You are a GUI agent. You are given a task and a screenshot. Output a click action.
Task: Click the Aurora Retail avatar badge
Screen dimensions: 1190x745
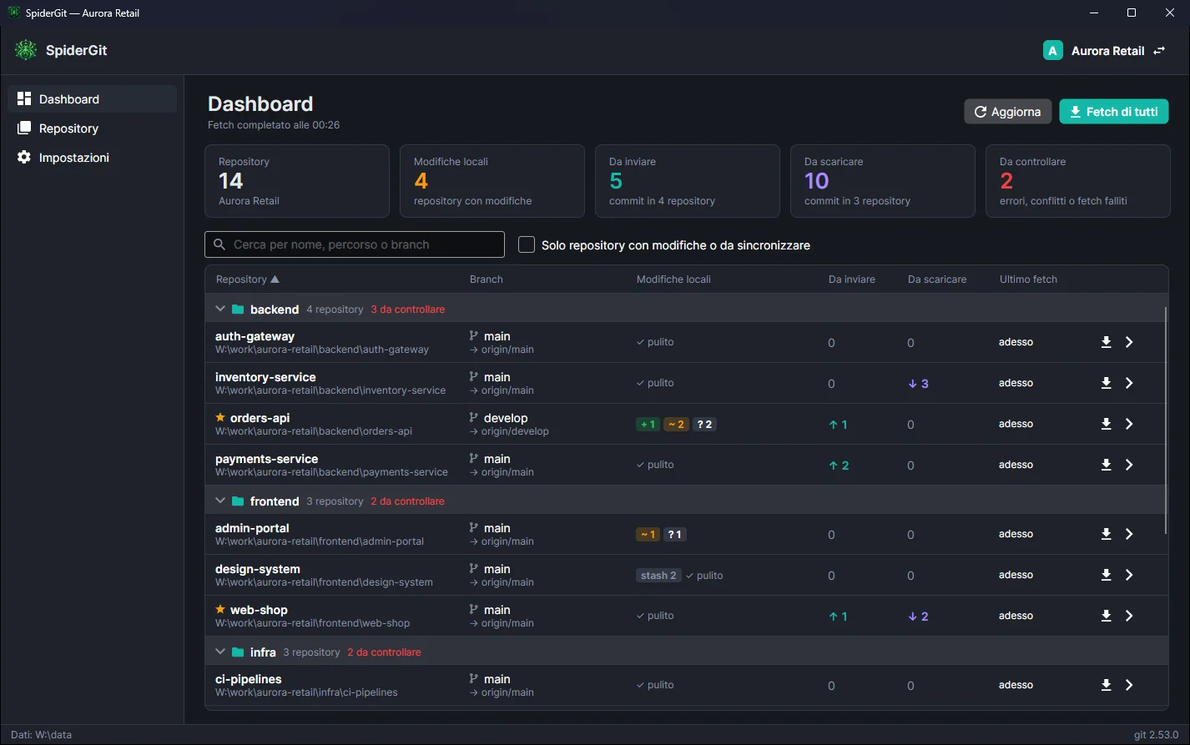click(x=1052, y=51)
